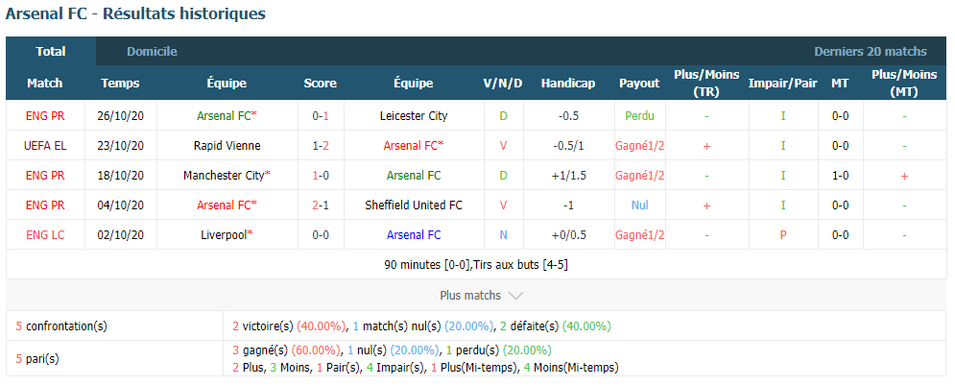Image resolution: width=955 pixels, height=386 pixels.
Task: Click the blue Arsenal FC in Liverpool row
Action: click(414, 235)
